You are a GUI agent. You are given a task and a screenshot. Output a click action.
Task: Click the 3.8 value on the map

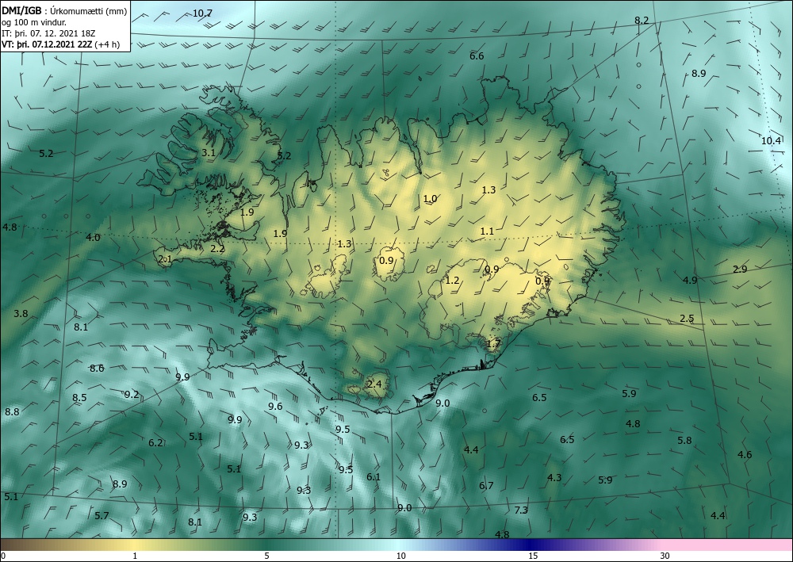[21, 313]
